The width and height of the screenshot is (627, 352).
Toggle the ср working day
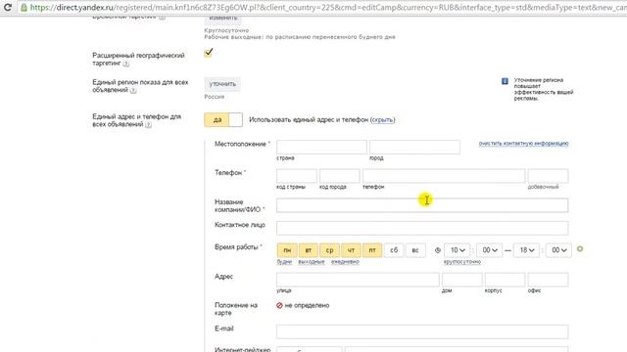329,250
